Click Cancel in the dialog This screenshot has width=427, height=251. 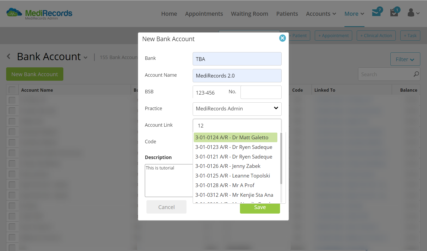[166, 207]
